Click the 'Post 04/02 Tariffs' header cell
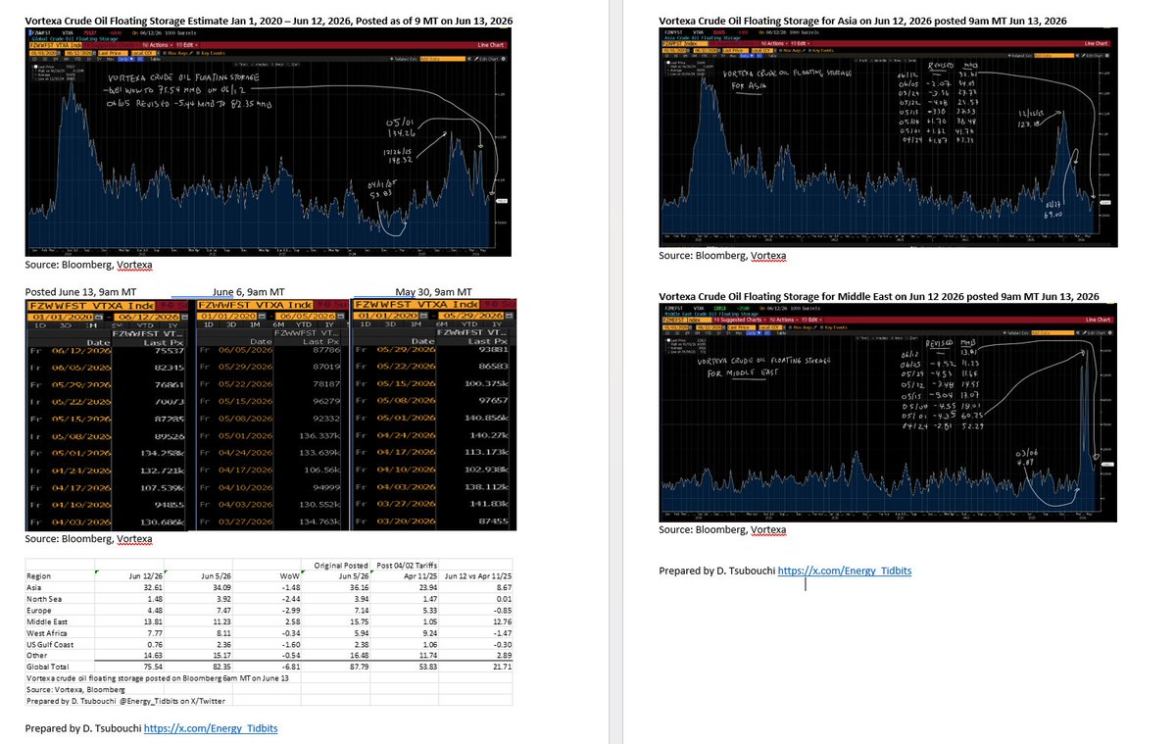Screen dimensions: 1175x744 point(407,566)
